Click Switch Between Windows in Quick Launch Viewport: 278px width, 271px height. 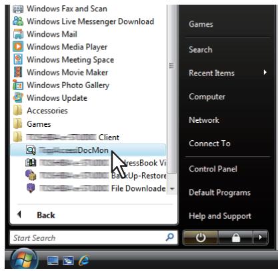point(68,261)
